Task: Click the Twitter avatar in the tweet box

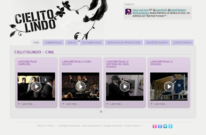Action: [x=128, y=12]
